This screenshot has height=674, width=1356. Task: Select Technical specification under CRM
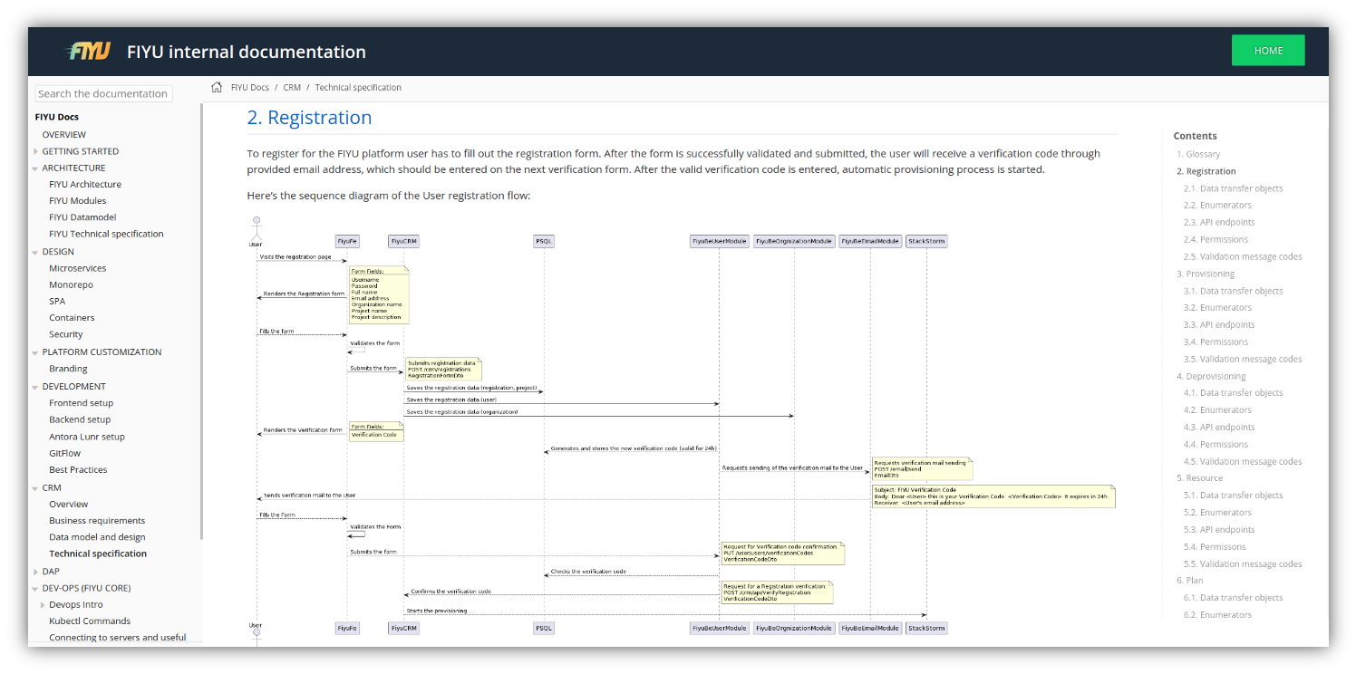pyautogui.click(x=98, y=554)
